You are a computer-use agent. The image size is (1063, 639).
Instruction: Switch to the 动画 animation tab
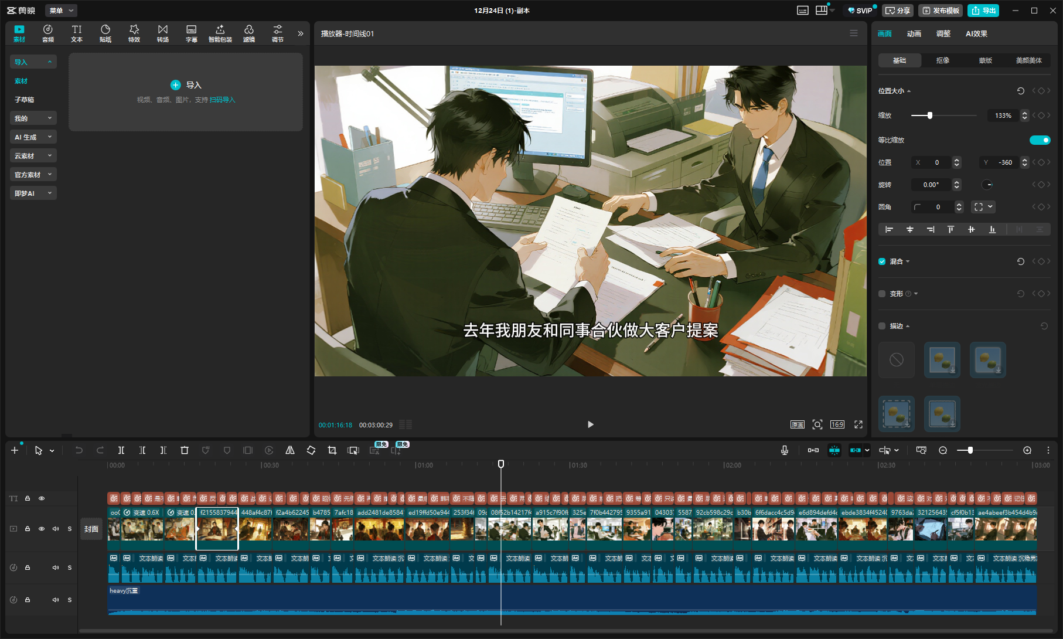coord(914,34)
